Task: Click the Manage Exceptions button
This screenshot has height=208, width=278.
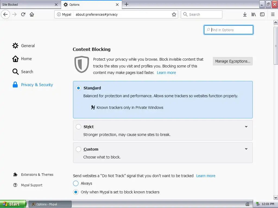Action: 233,61
